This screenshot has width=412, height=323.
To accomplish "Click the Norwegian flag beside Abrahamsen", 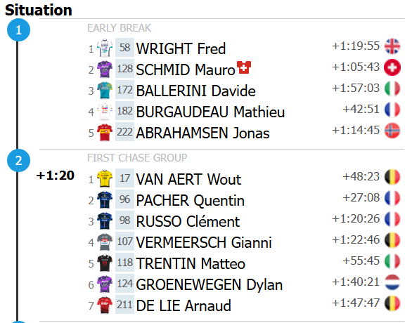I will pyautogui.click(x=392, y=131).
